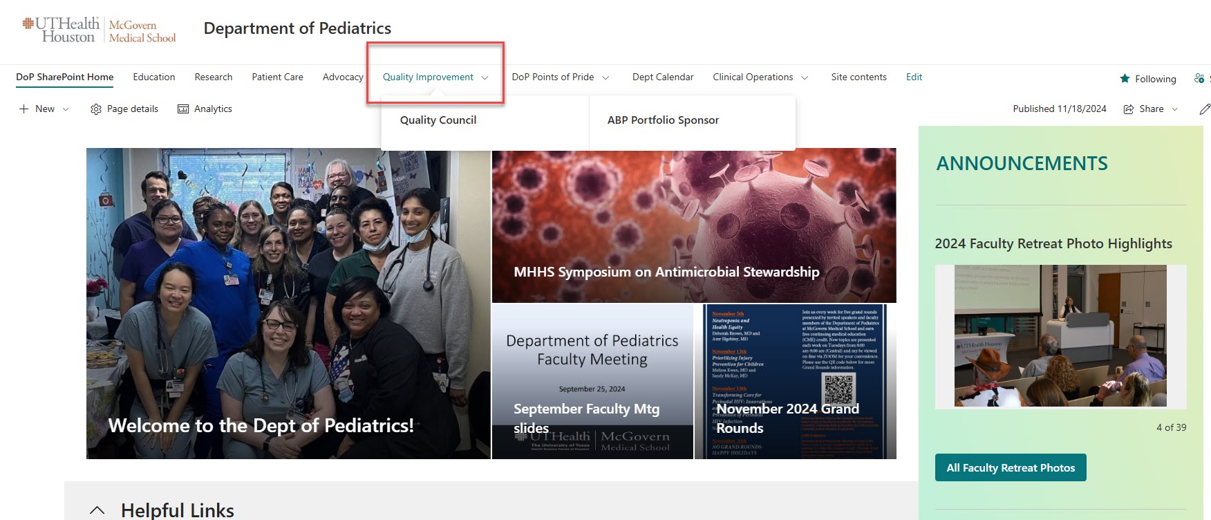This screenshot has width=1211, height=520.
Task: Click the Analytics button
Action: pyautogui.click(x=205, y=109)
